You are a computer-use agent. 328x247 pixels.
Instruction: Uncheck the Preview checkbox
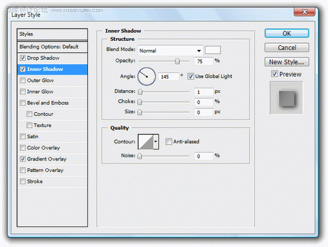[x=275, y=74]
